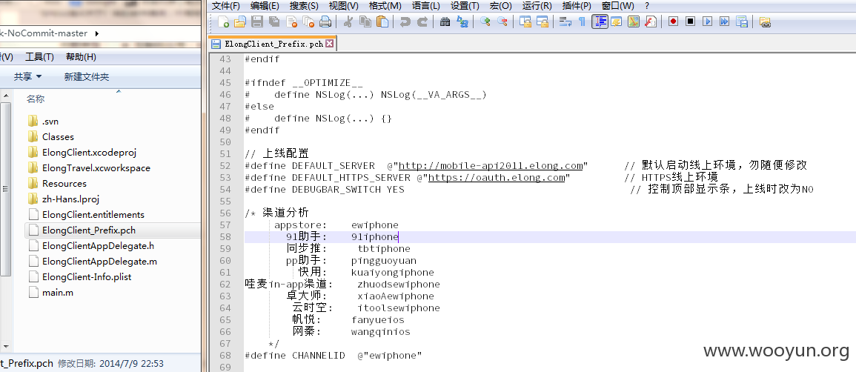This screenshot has width=856, height=372.
Task: Open 帮助(H) menu in Explorer window
Action: pyautogui.click(x=81, y=57)
